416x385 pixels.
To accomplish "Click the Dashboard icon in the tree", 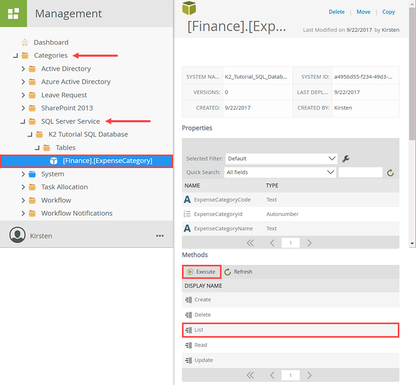I will pyautogui.click(x=25, y=42).
